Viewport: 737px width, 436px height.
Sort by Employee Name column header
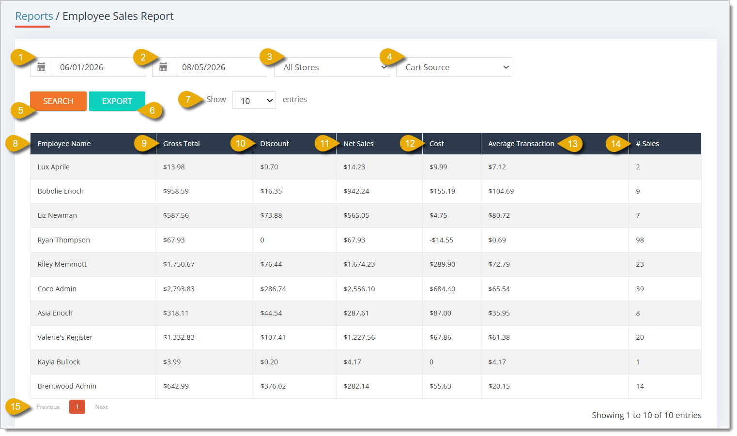click(x=93, y=144)
